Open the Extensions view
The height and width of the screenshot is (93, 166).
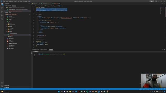click(x=2, y=19)
